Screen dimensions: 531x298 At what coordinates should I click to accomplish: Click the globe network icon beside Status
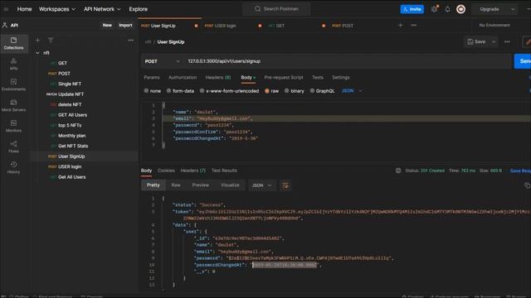tap(398, 171)
